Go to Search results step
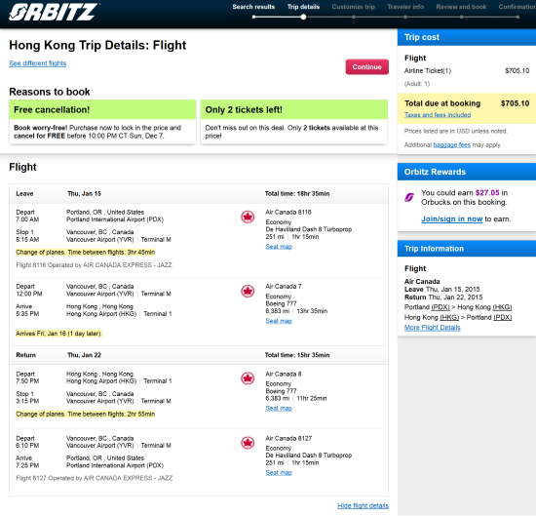Image resolution: width=536 pixels, height=516 pixels. (x=253, y=7)
